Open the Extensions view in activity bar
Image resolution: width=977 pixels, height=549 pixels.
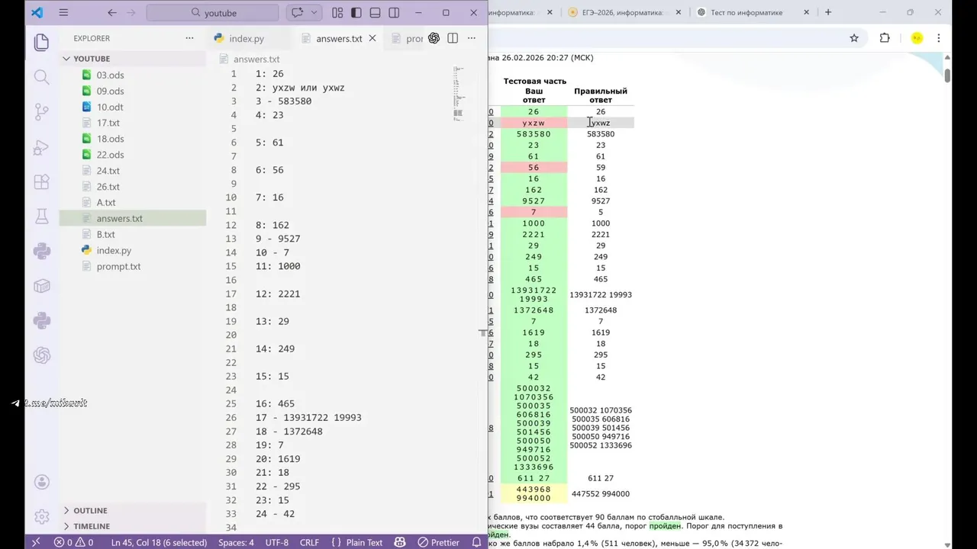coord(42,182)
